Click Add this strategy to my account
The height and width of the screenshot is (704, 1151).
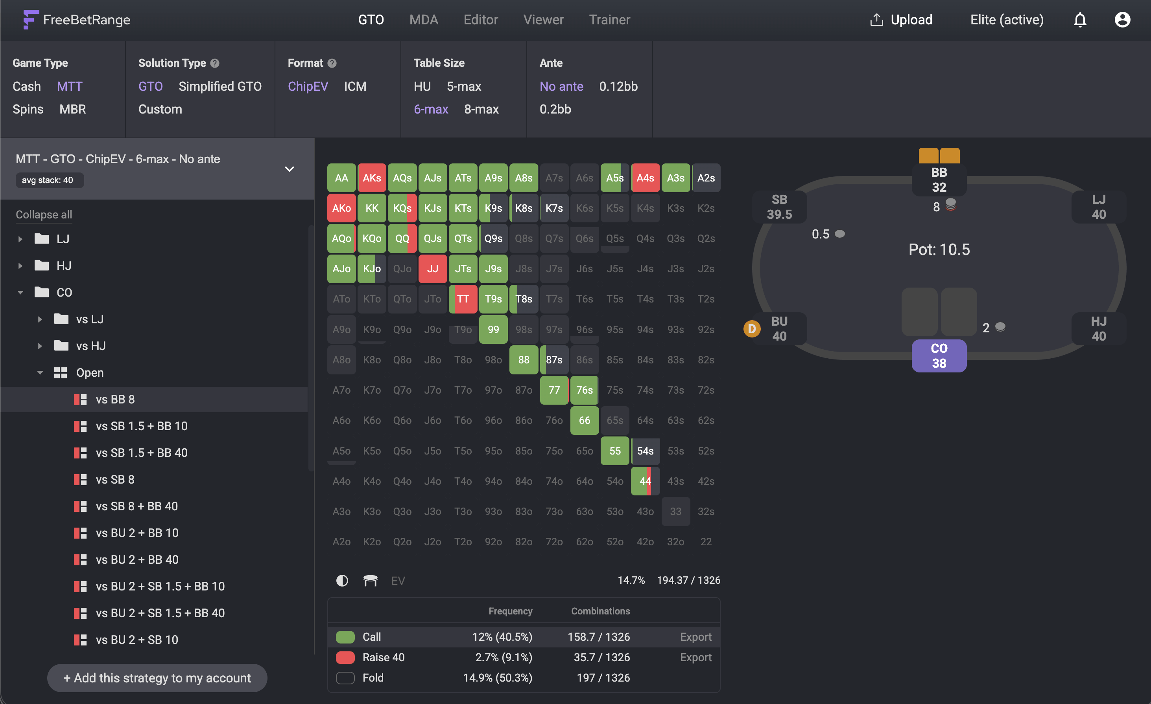pyautogui.click(x=157, y=678)
